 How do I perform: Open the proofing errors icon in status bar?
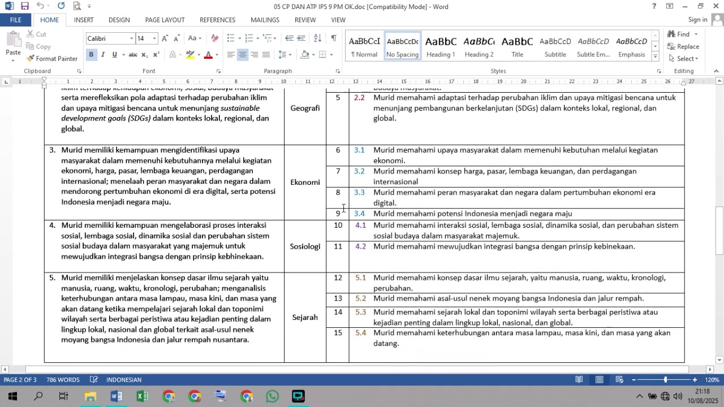[95, 380]
